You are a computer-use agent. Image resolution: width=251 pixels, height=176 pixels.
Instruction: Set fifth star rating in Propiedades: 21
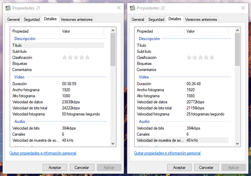point(87,57)
